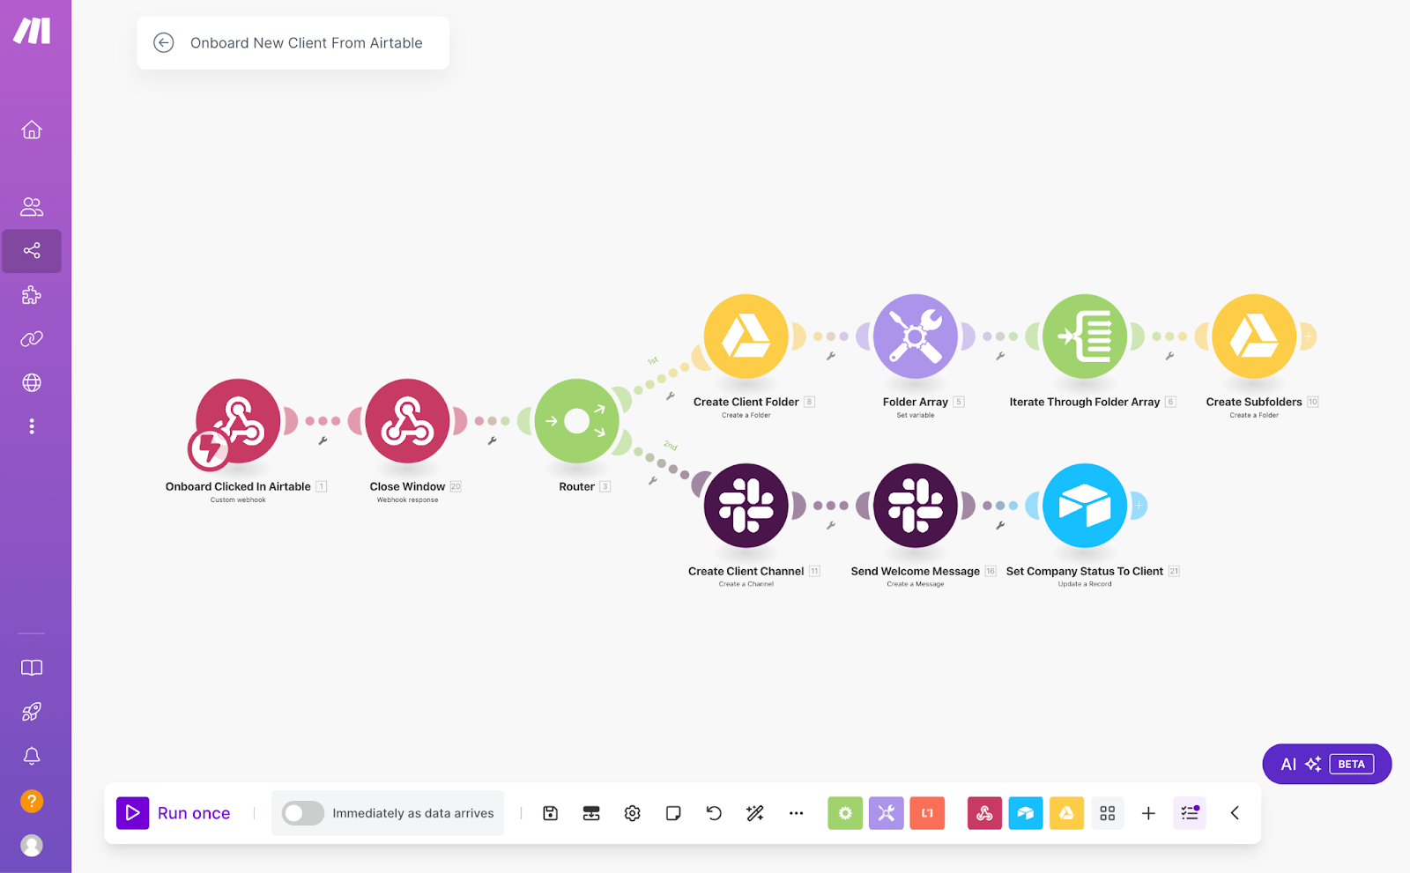Image resolution: width=1410 pixels, height=873 pixels.
Task: Select the scenario title Onboard New Client From Airtable
Action: [307, 43]
